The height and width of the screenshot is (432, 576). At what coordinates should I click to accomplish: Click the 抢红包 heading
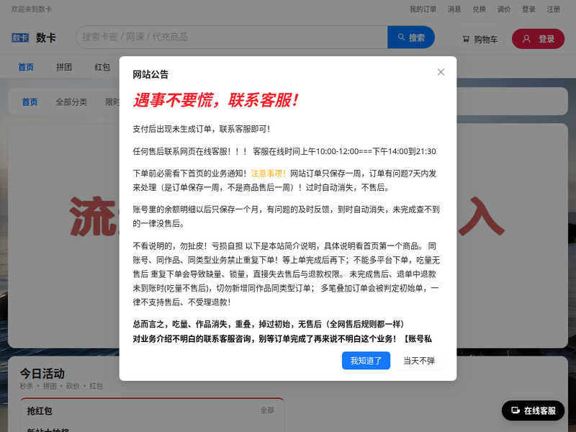tap(40, 410)
